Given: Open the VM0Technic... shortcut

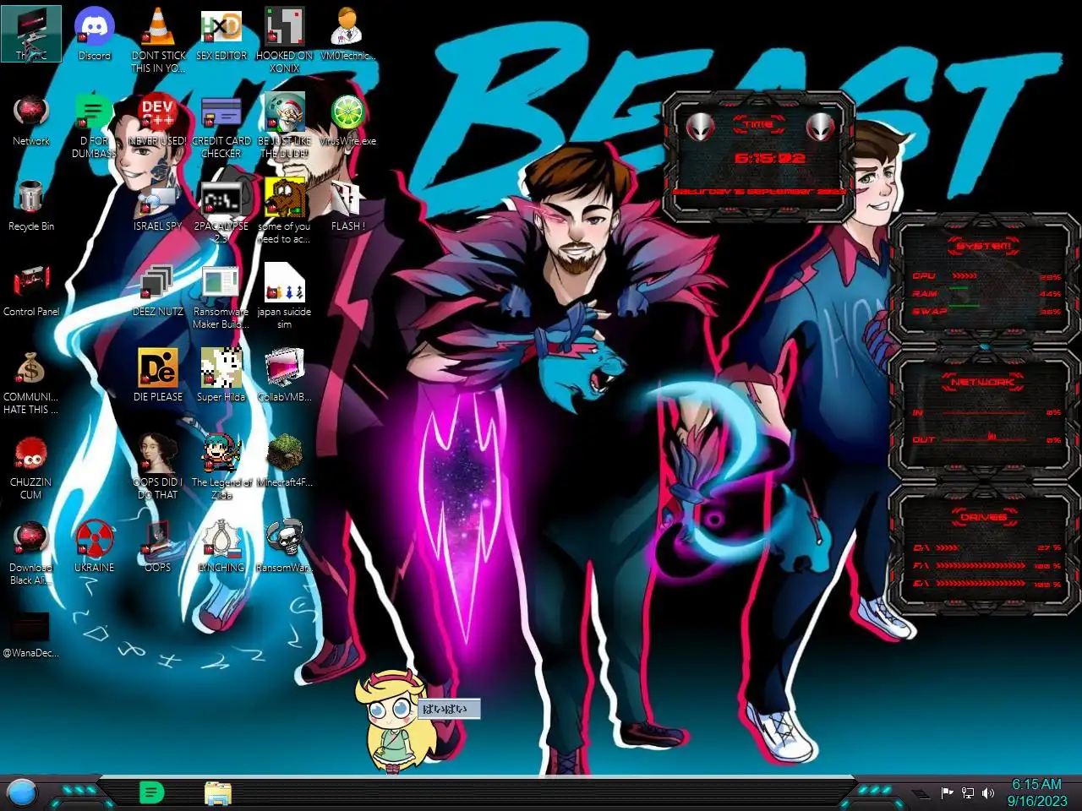Looking at the screenshot, I should coord(348,34).
